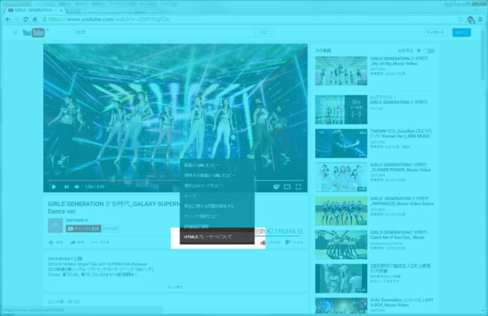488x316 pixels.
Task: Toggle the autoplay switch
Action: [429, 51]
